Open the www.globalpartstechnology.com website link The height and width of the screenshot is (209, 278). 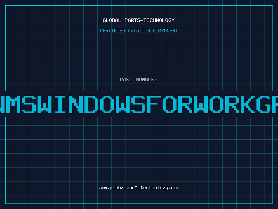139,188
